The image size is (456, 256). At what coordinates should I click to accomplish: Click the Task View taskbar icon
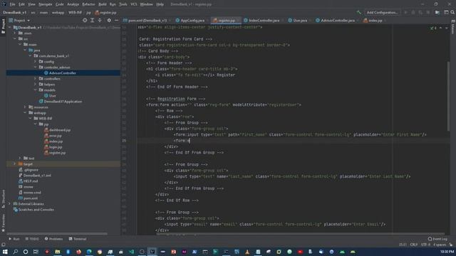coord(36,252)
